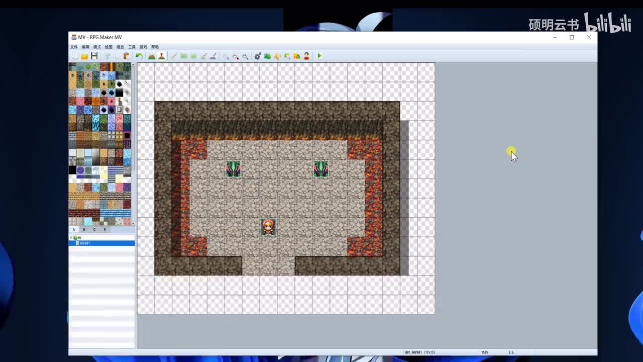Switch to tileset tab B
643x362 pixels.
tap(84, 229)
